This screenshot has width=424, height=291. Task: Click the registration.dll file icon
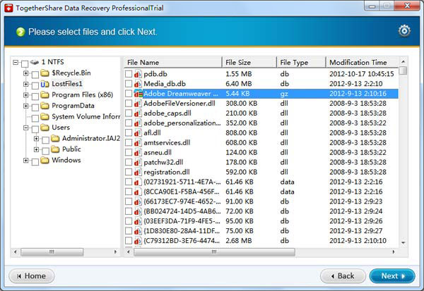(138, 172)
